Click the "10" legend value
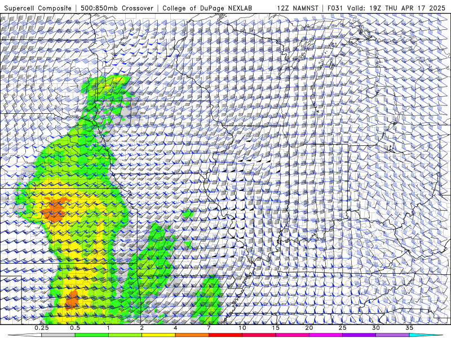 [x=242, y=328]
